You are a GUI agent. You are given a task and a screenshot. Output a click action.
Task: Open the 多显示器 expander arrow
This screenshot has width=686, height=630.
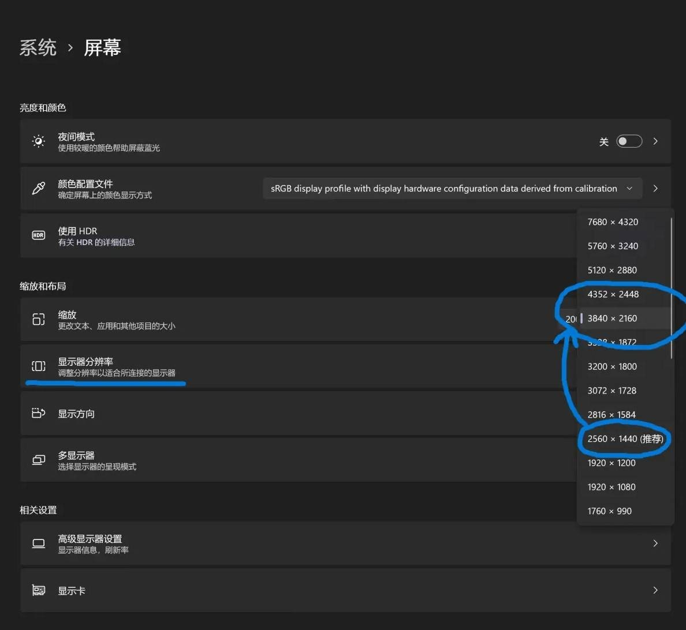click(x=655, y=460)
